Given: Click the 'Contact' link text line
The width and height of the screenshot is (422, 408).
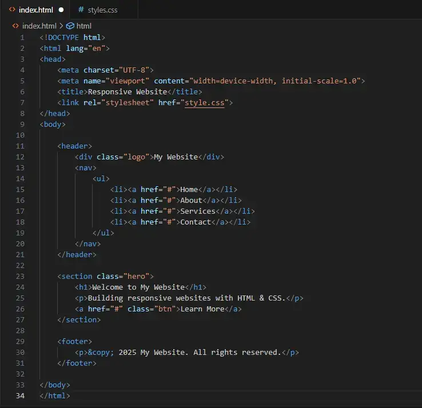Looking at the screenshot, I should 180,222.
